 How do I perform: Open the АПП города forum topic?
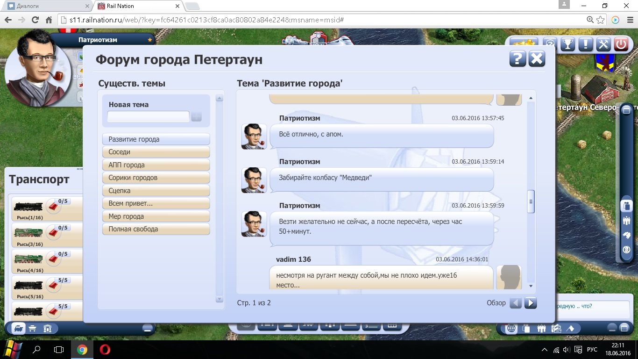(156, 165)
